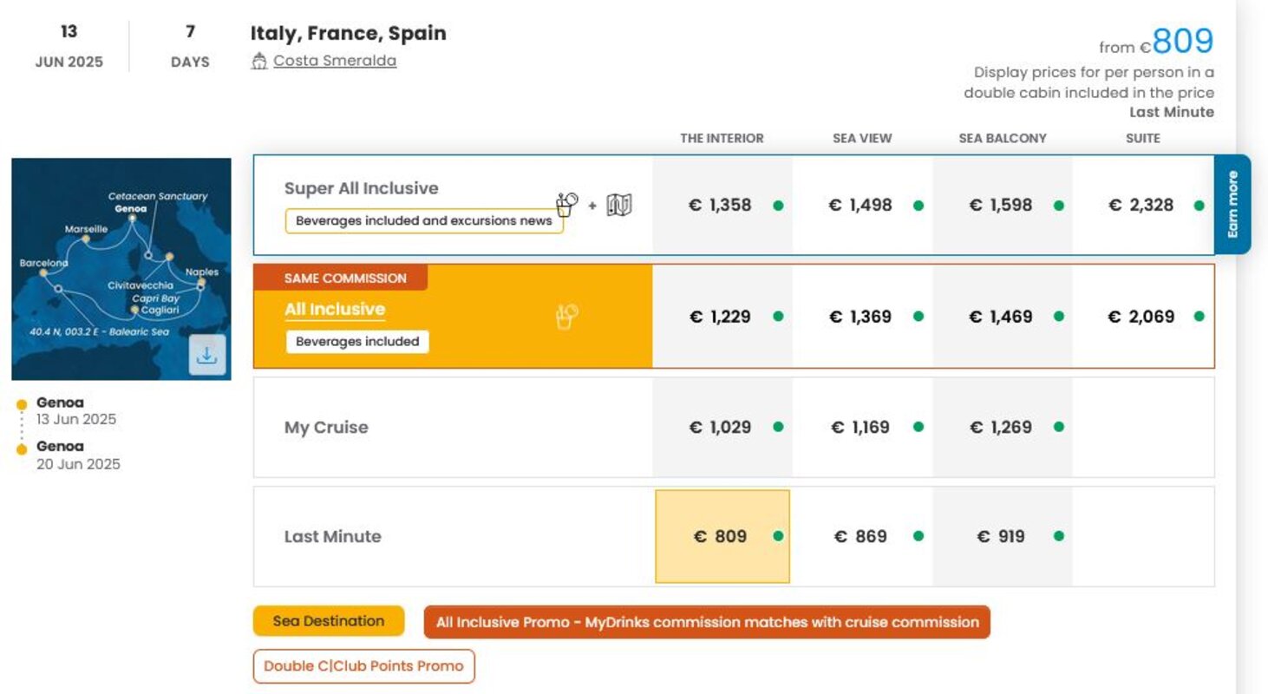
Task: Click the Beverages included and excursions news label
Action: tap(424, 221)
